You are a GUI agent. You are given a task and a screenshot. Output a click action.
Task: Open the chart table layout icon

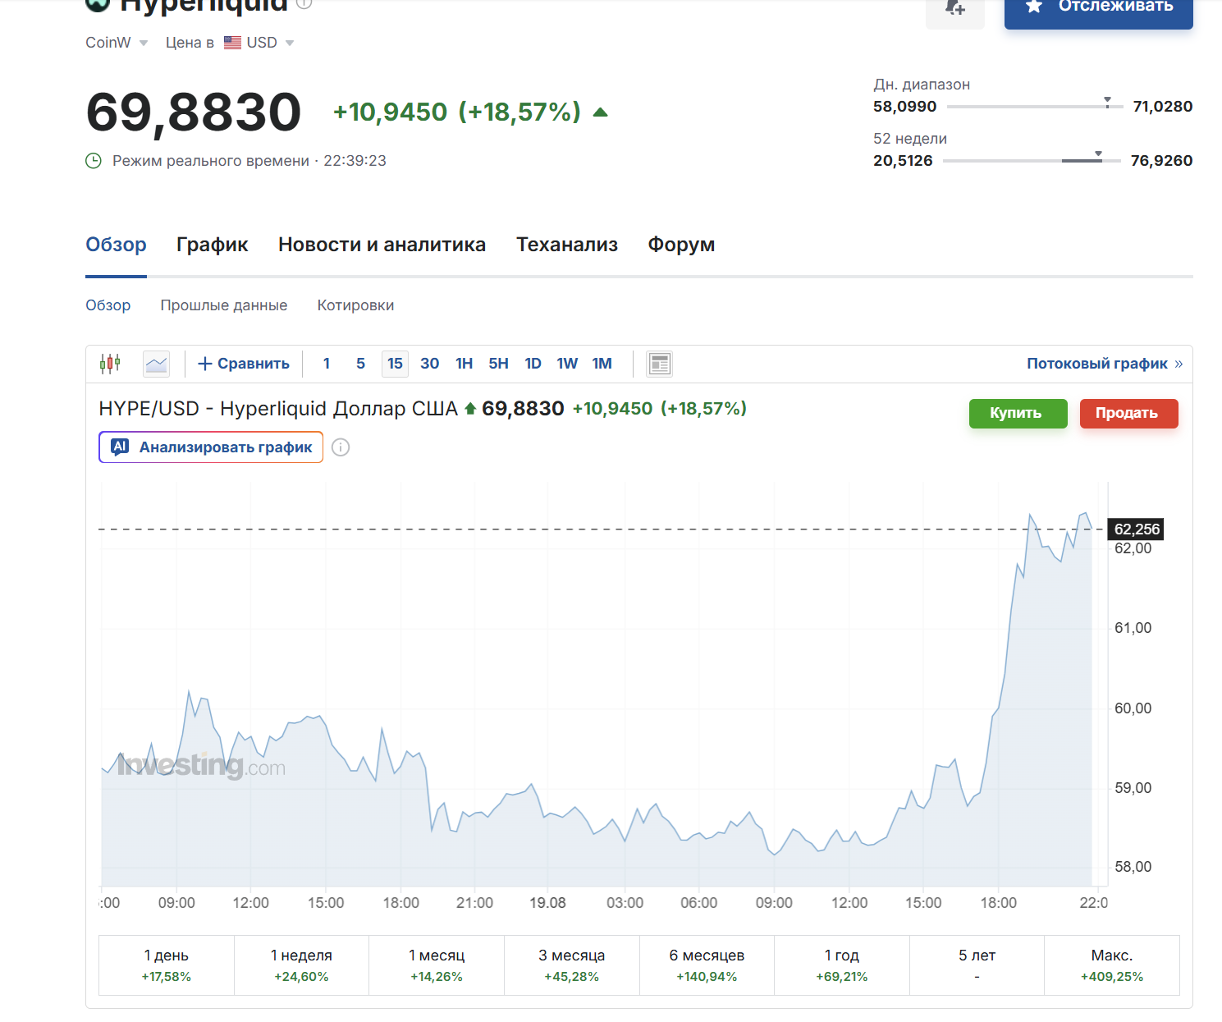659,364
